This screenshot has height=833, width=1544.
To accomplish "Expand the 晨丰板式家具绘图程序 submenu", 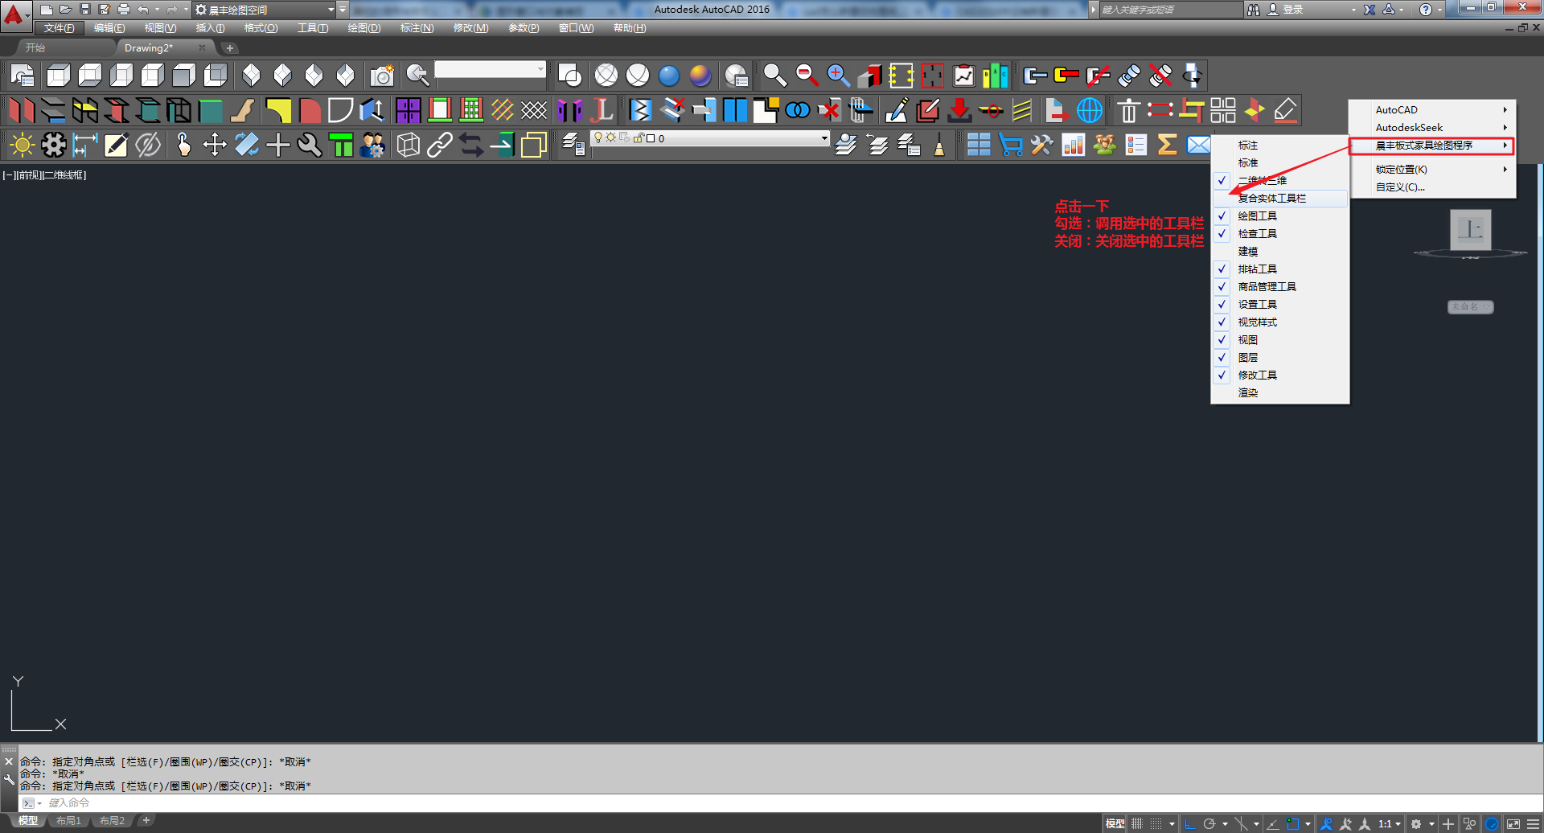I will pyautogui.click(x=1432, y=146).
